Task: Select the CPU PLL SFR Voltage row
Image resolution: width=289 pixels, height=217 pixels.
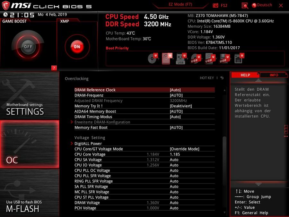Action: 144,176
